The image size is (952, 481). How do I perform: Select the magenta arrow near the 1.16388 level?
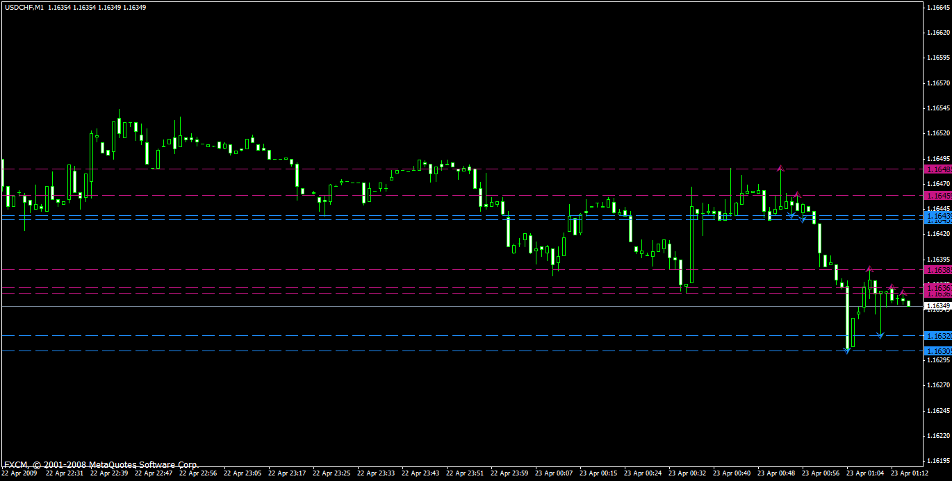pyautogui.click(x=869, y=268)
